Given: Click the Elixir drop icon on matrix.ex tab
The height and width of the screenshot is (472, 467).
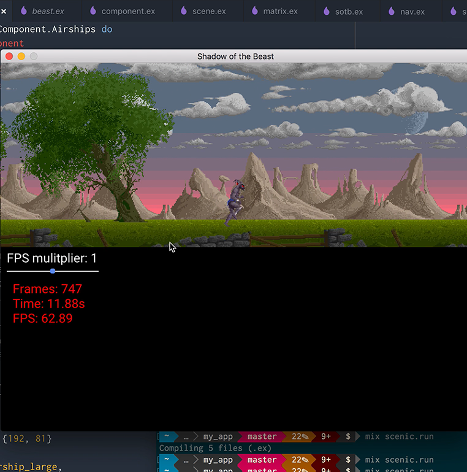Looking at the screenshot, I should pyautogui.click(x=255, y=11).
